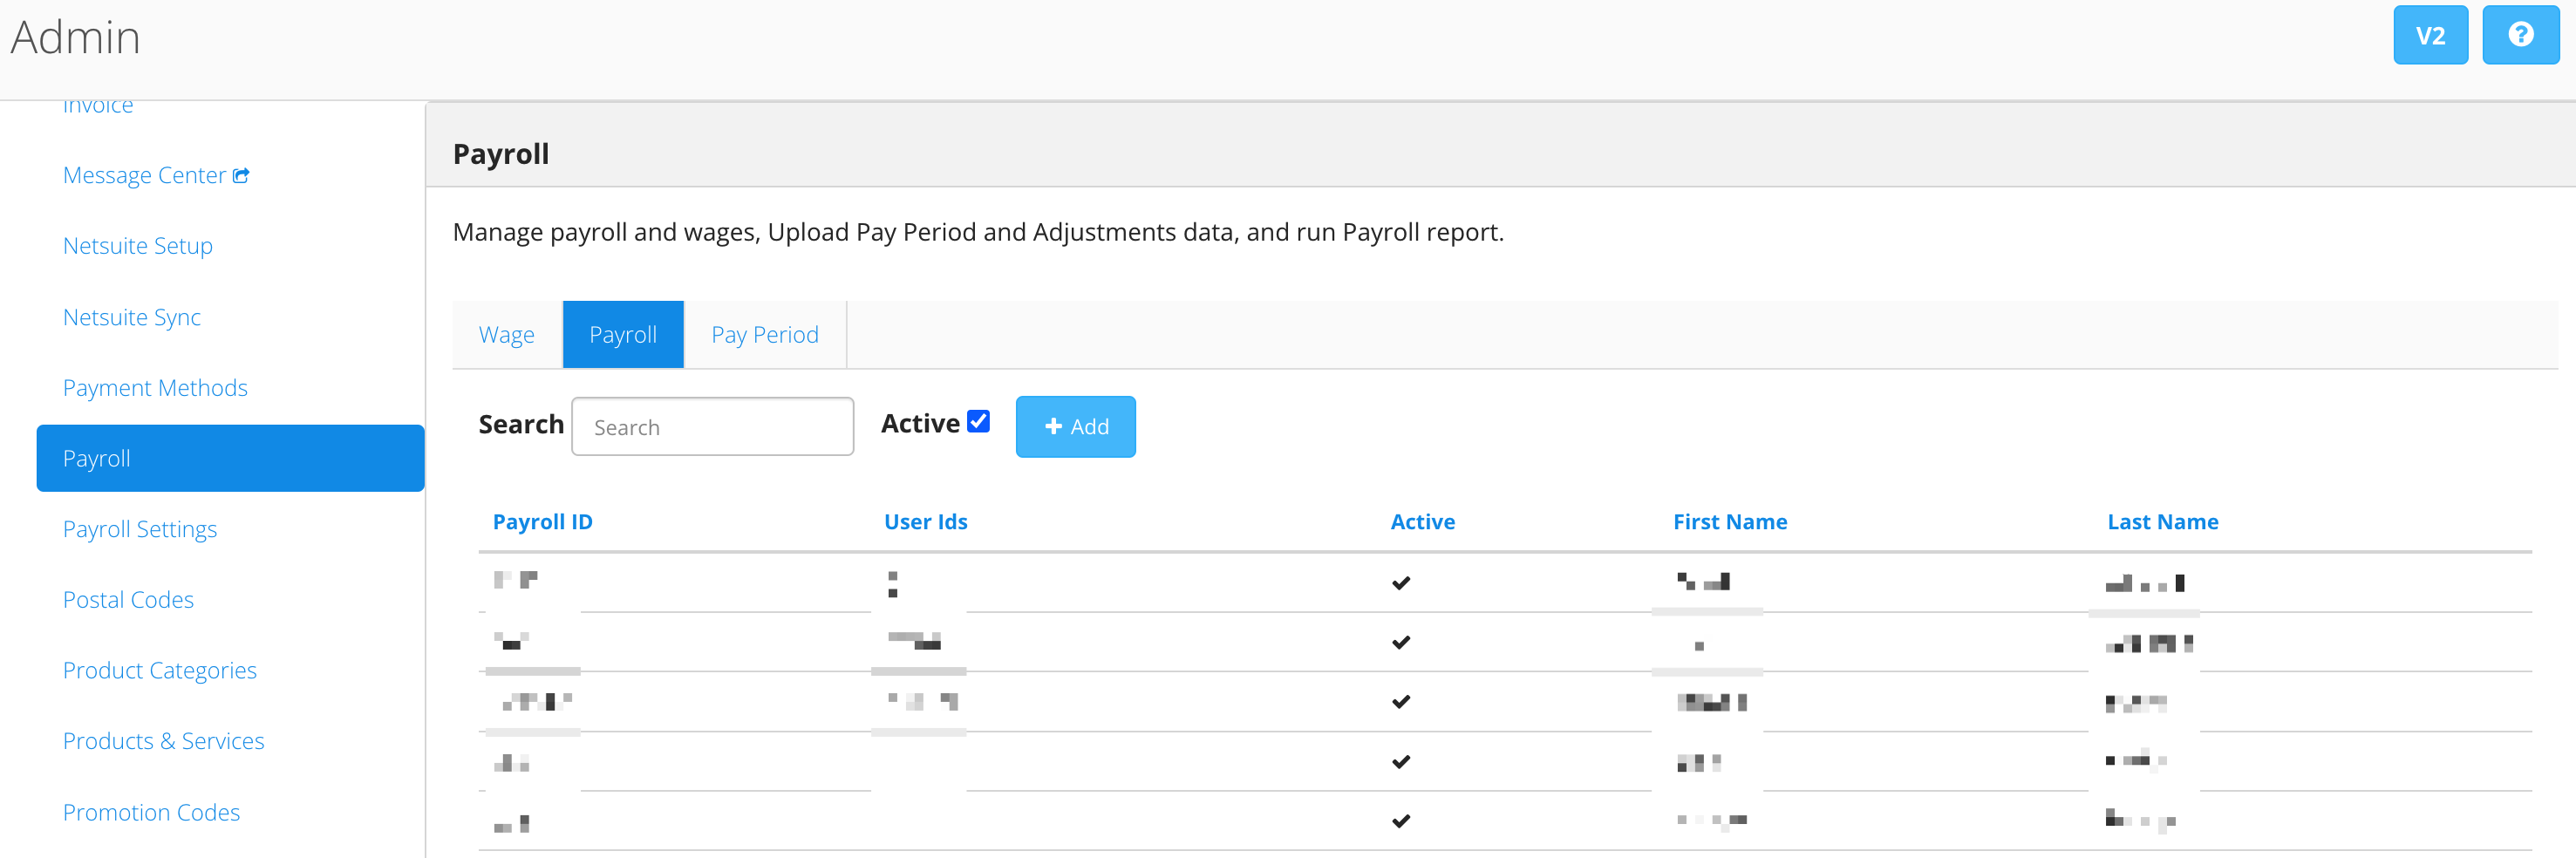Sort by the First Name column header

pyautogui.click(x=1730, y=522)
